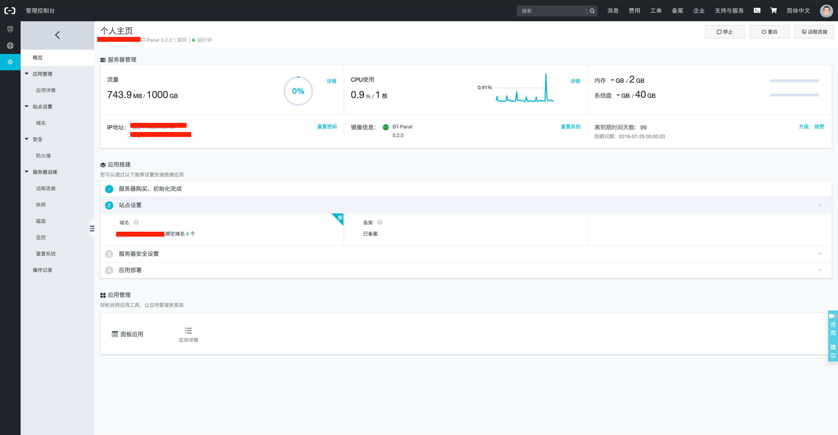Click the 停止 button
The image size is (838, 435).
tap(724, 32)
